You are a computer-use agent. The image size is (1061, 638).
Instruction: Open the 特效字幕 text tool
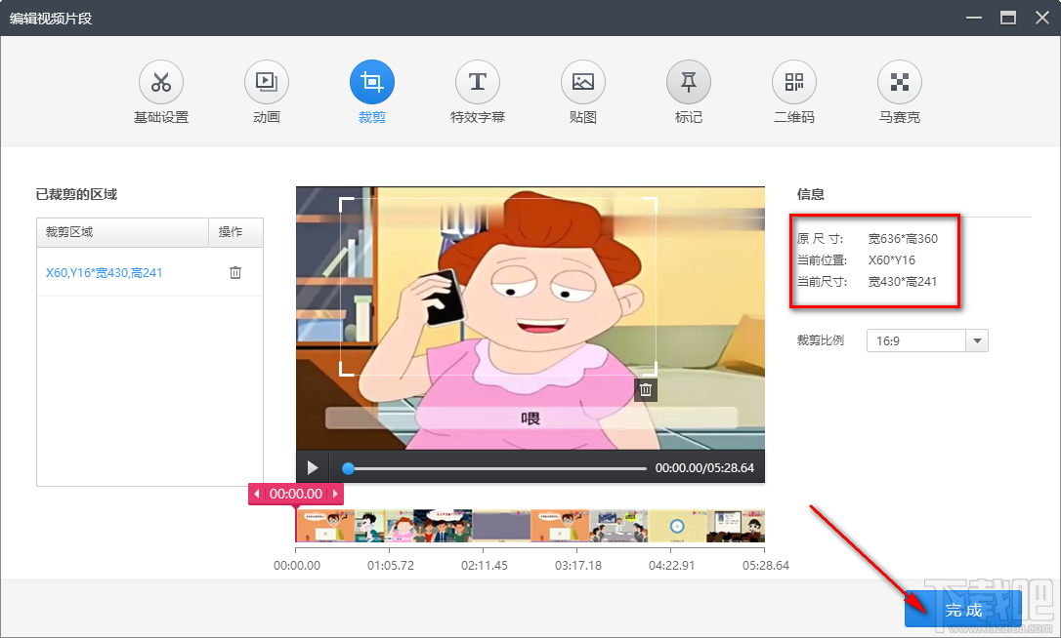478,83
